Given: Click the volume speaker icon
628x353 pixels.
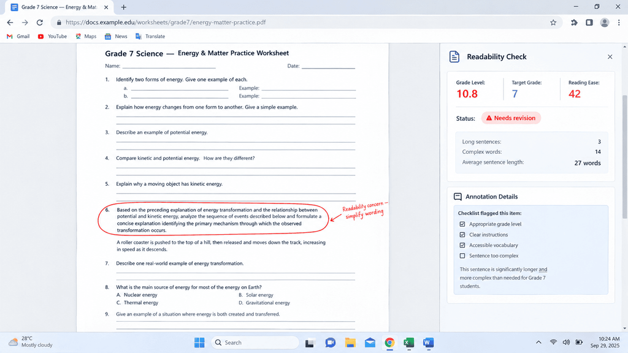Looking at the screenshot, I should [566, 342].
